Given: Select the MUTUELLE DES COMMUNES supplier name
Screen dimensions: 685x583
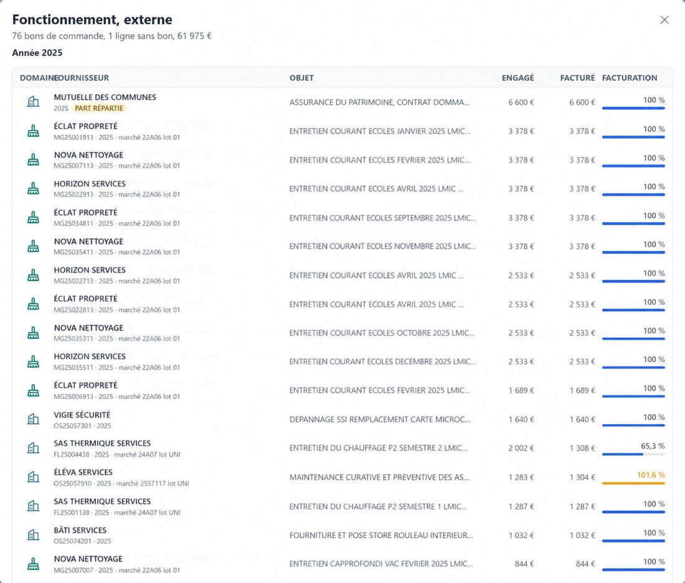Looking at the screenshot, I should [105, 97].
